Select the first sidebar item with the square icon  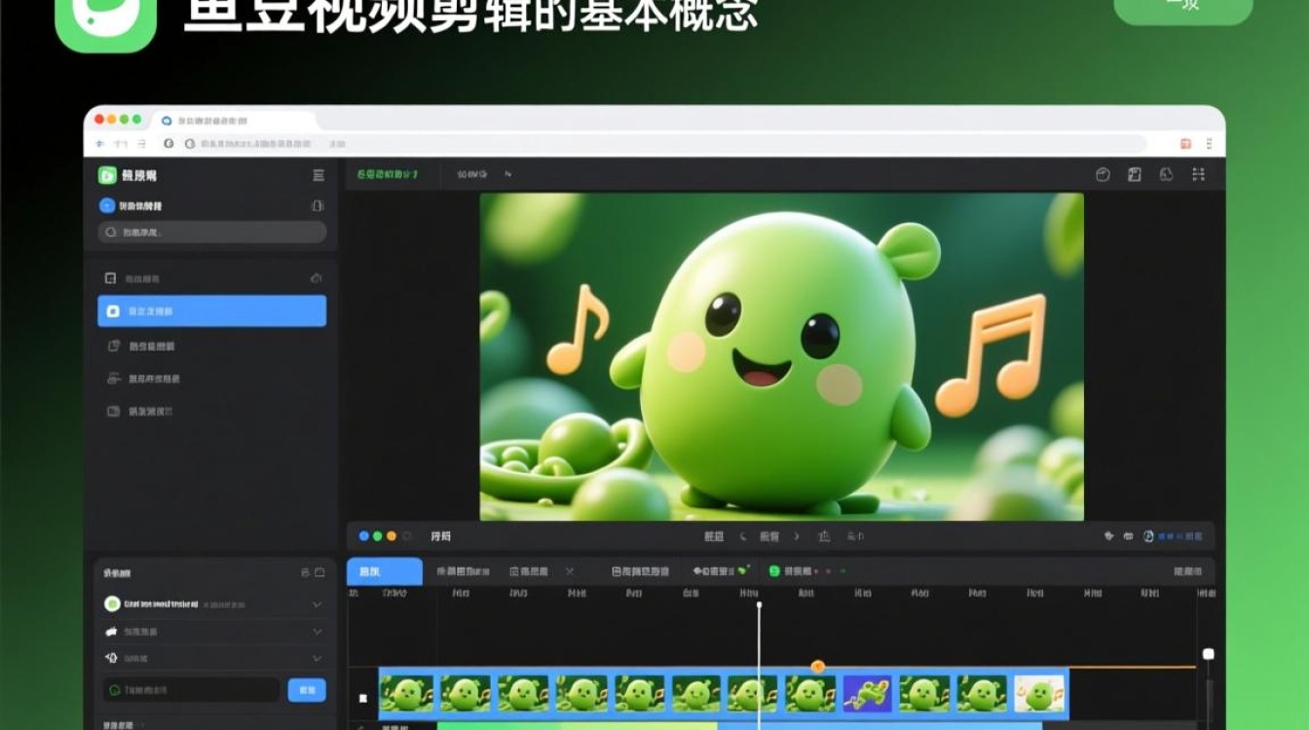pyautogui.click(x=211, y=278)
